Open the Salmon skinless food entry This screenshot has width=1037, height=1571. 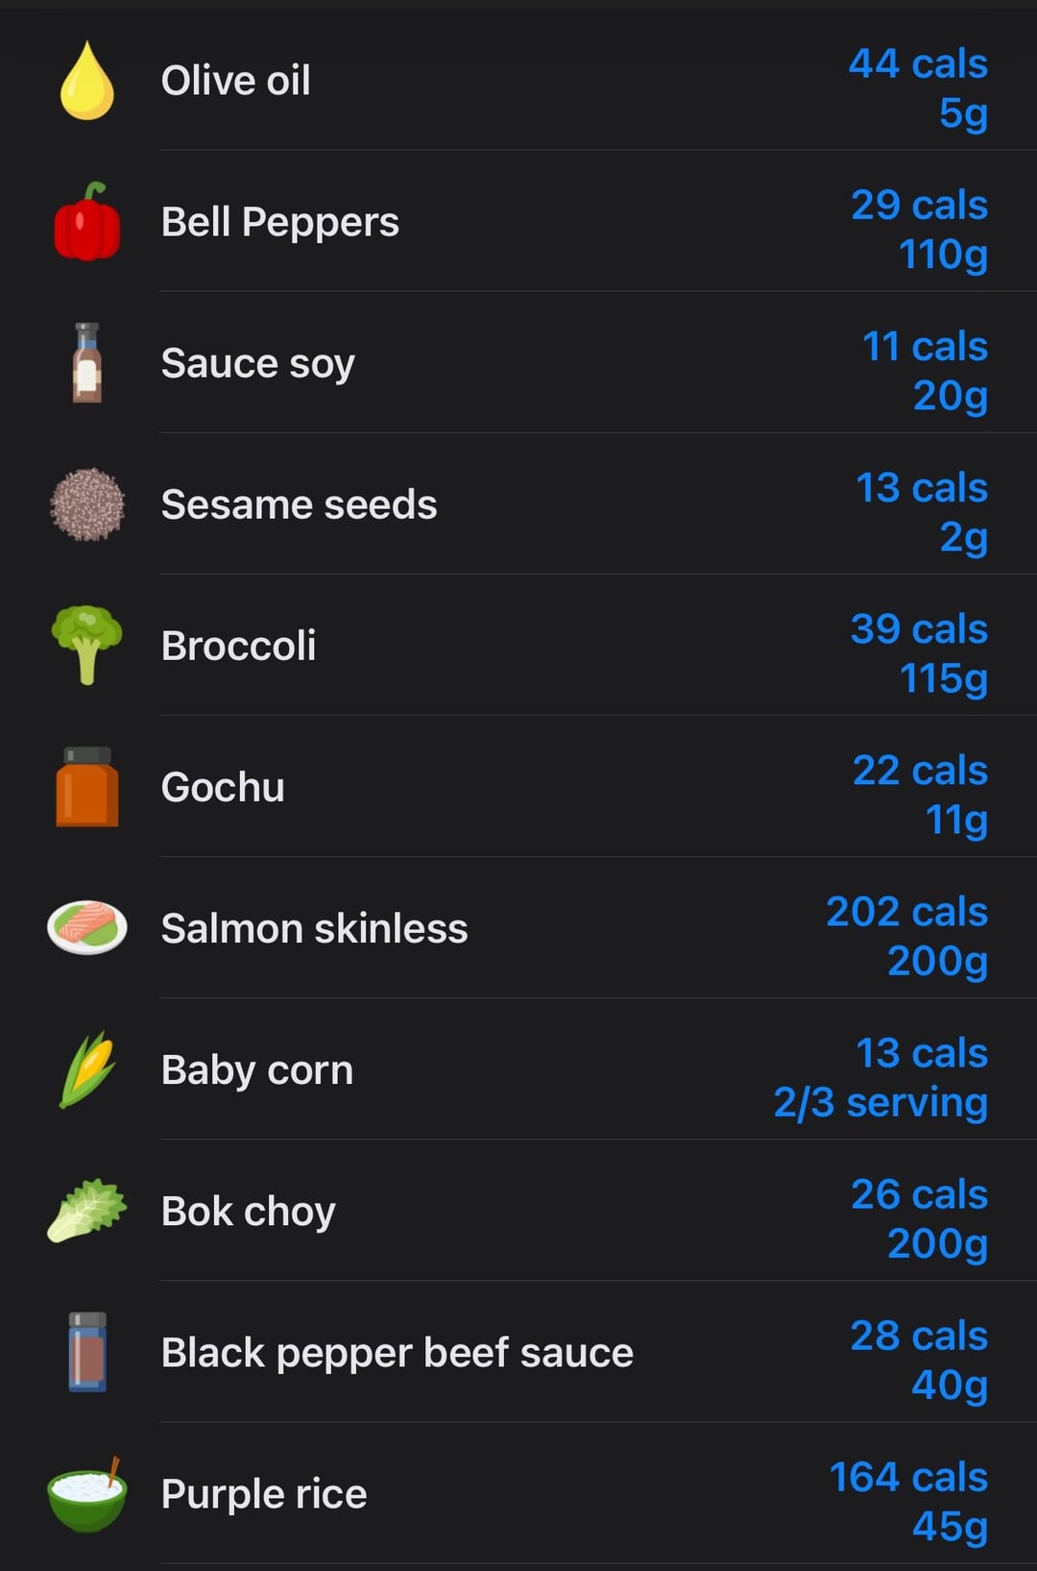(x=518, y=928)
